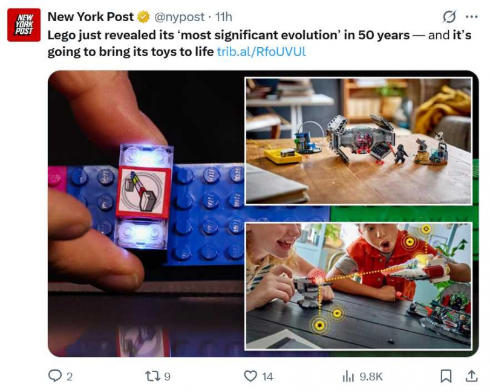Click the reply speech bubble icon
This screenshot has width=490, height=392.
click(x=55, y=376)
